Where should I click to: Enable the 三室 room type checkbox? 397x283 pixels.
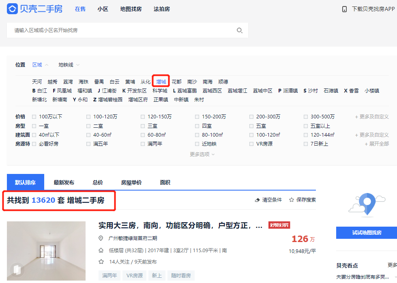(143, 126)
